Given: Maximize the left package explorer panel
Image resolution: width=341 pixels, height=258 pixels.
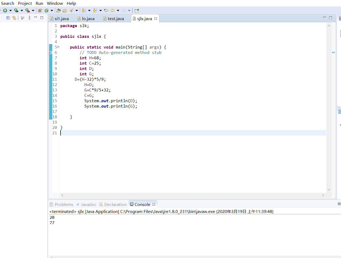Looking at the screenshot, I should [x=42, y=17].
